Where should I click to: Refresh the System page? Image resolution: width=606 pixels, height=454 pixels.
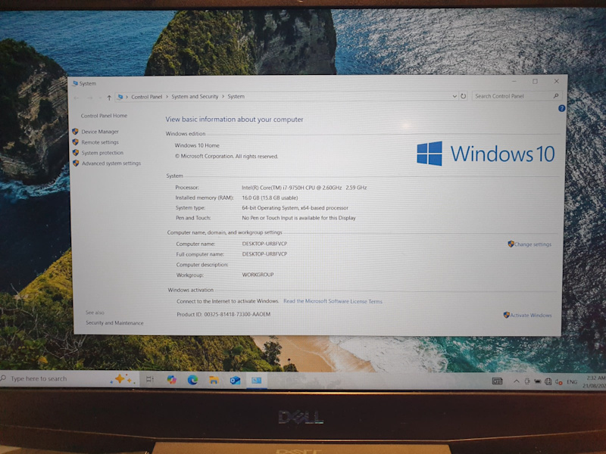[463, 96]
